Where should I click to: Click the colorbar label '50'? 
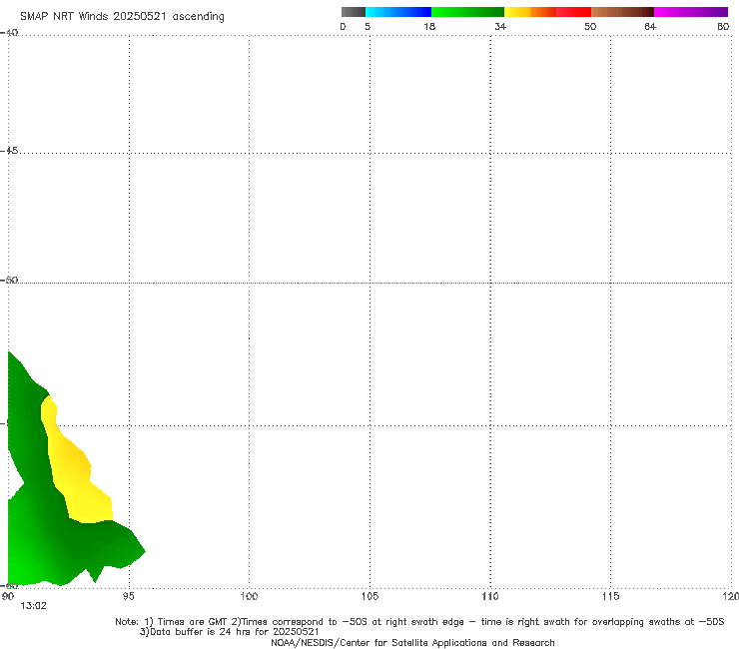coord(590,27)
